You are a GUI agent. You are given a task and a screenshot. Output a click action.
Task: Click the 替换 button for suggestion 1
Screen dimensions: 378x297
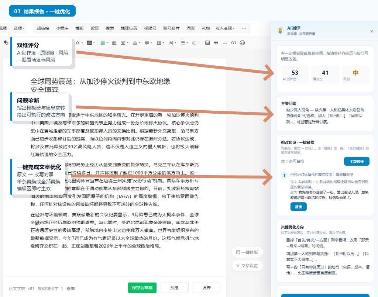[x=298, y=207]
